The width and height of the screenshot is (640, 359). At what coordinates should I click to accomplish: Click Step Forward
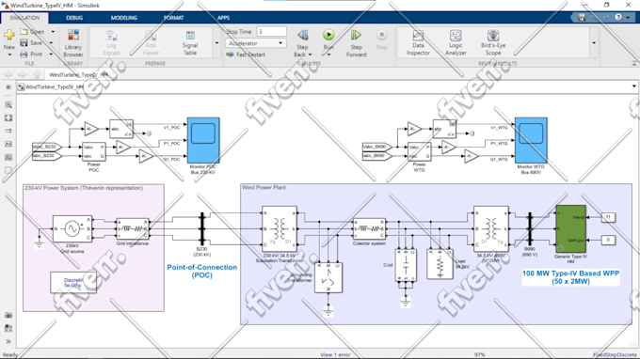[357, 43]
